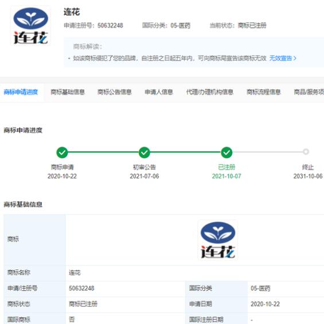The image size is (324, 324).
Task: Click the 商标已注册 status in the table
Action: point(83,304)
